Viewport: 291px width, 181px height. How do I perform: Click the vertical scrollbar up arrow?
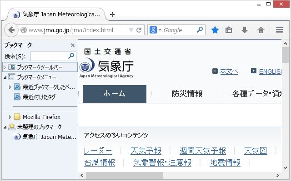point(285,43)
